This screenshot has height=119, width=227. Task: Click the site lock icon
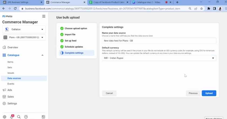pyautogui.click(x=22, y=9)
